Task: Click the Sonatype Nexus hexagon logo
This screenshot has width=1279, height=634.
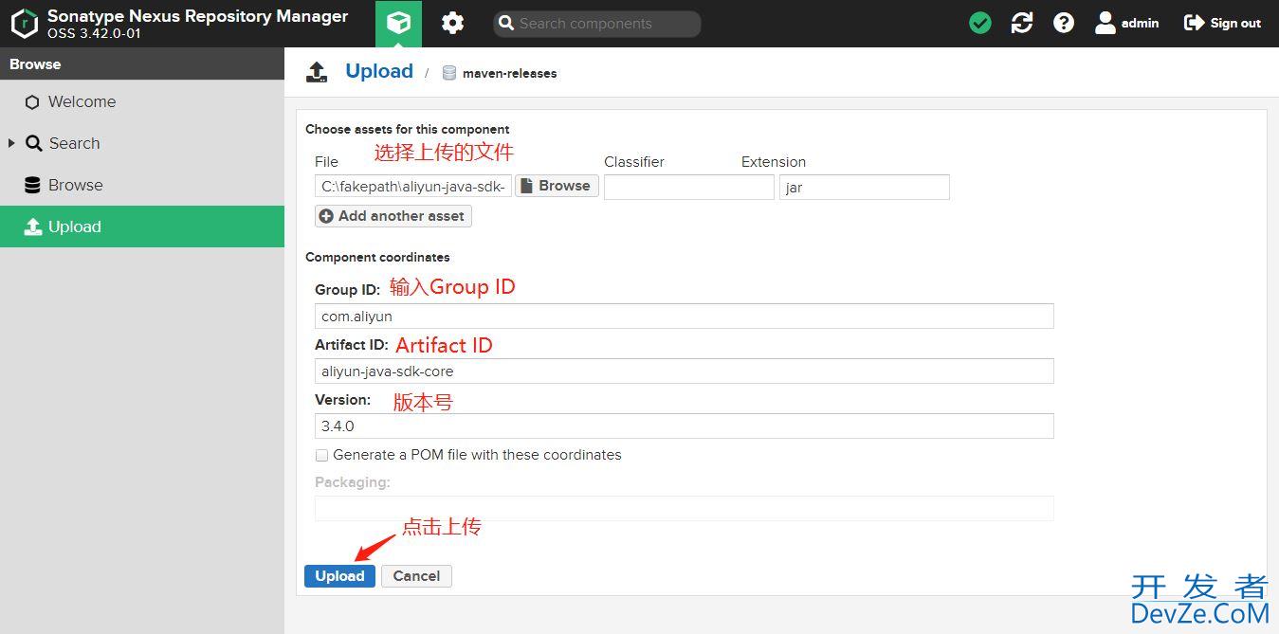Action: [24, 24]
